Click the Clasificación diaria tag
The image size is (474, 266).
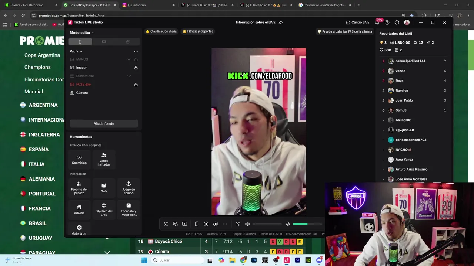tap(161, 31)
